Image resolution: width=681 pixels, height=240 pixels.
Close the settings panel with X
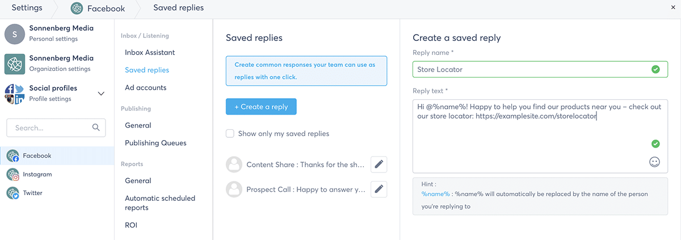coord(673,8)
